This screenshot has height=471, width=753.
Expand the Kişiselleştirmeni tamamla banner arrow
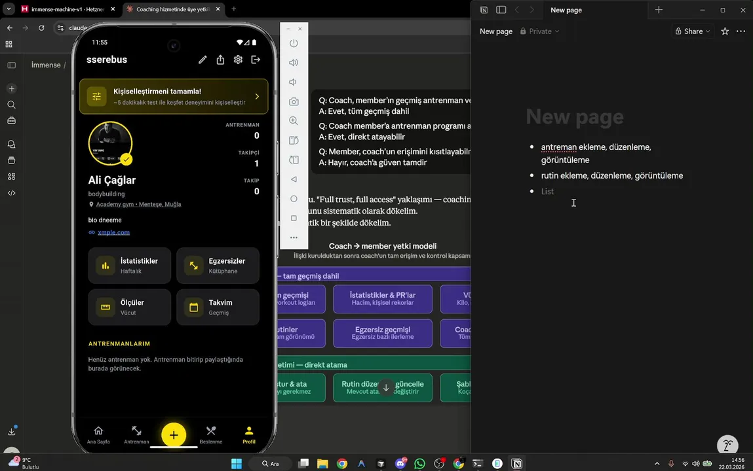pyautogui.click(x=257, y=96)
